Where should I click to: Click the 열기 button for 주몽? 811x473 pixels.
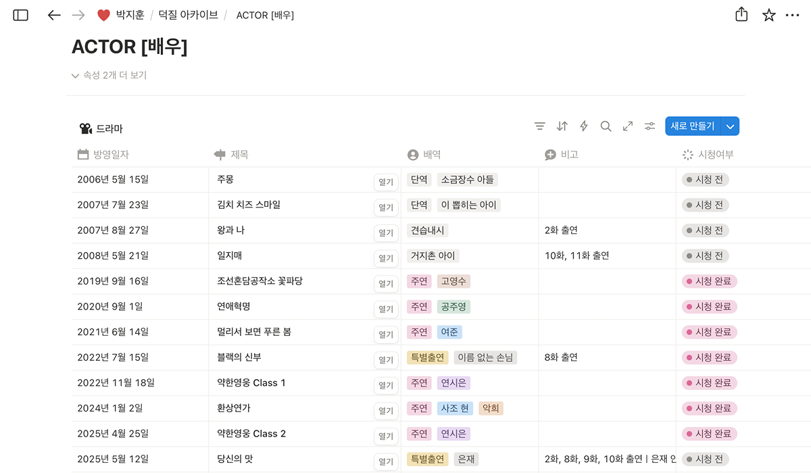pos(386,182)
